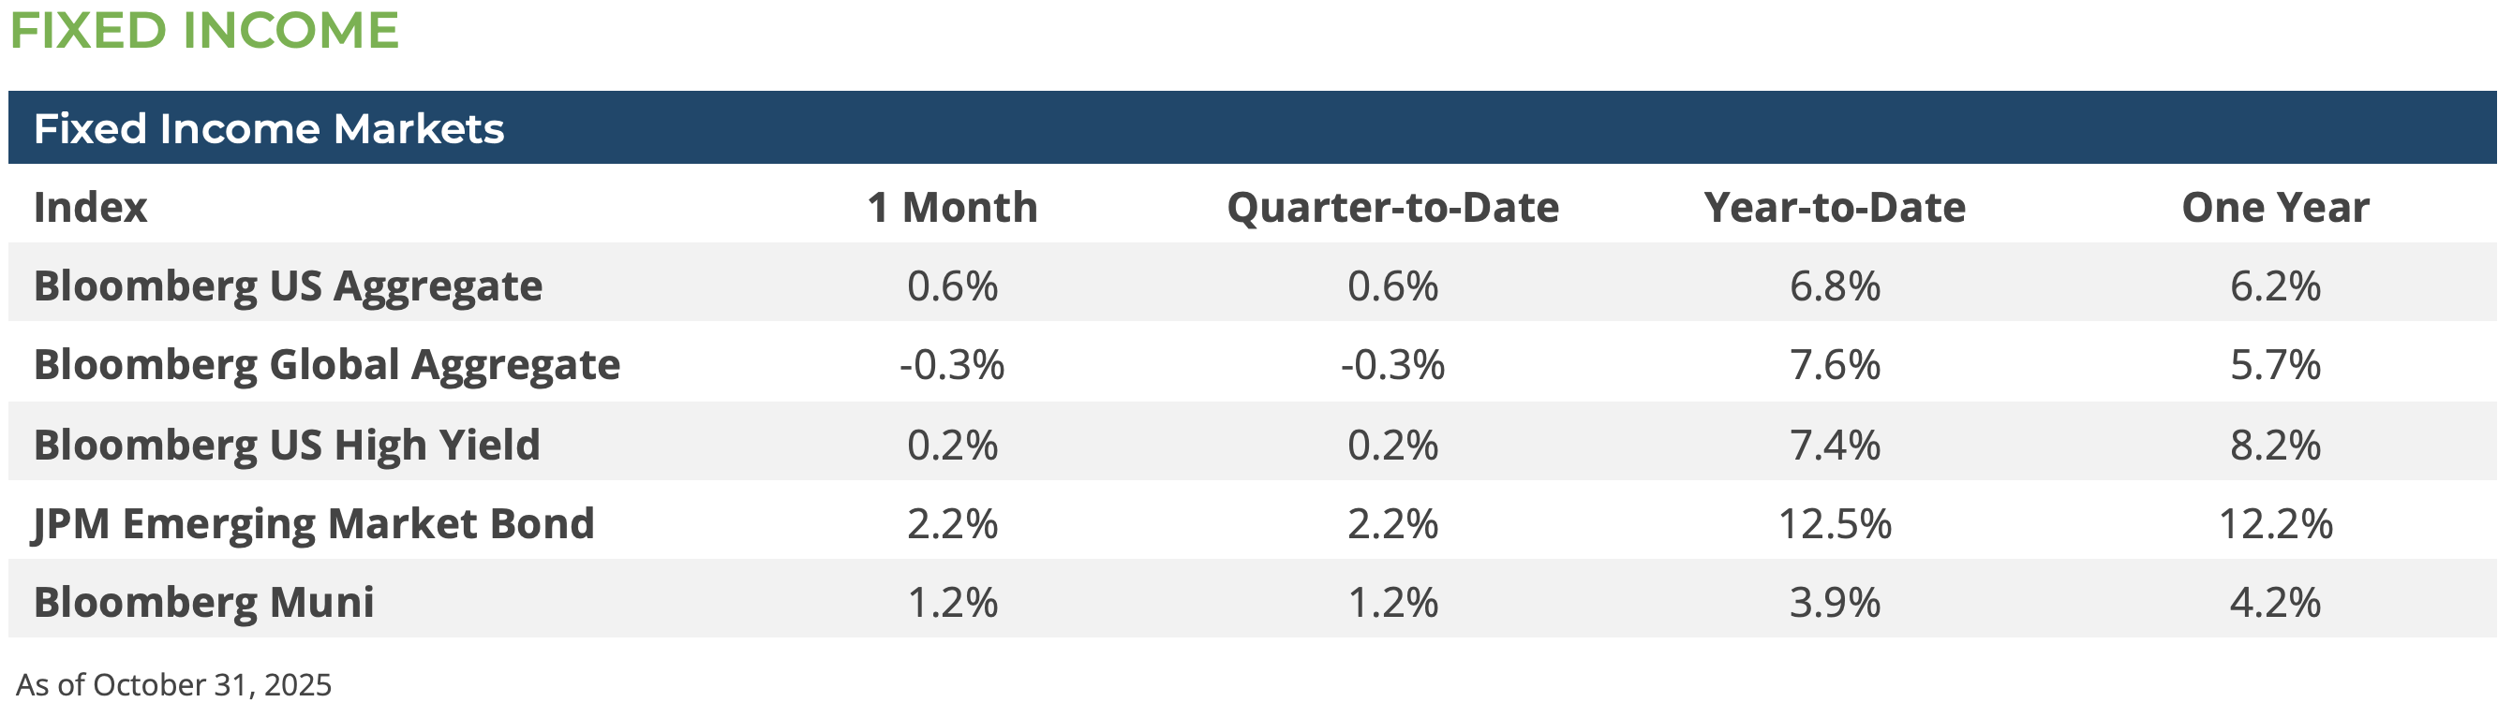The width and height of the screenshot is (2498, 717).
Task: Click the Fixed Income Markets table banner
Action: (x=269, y=129)
